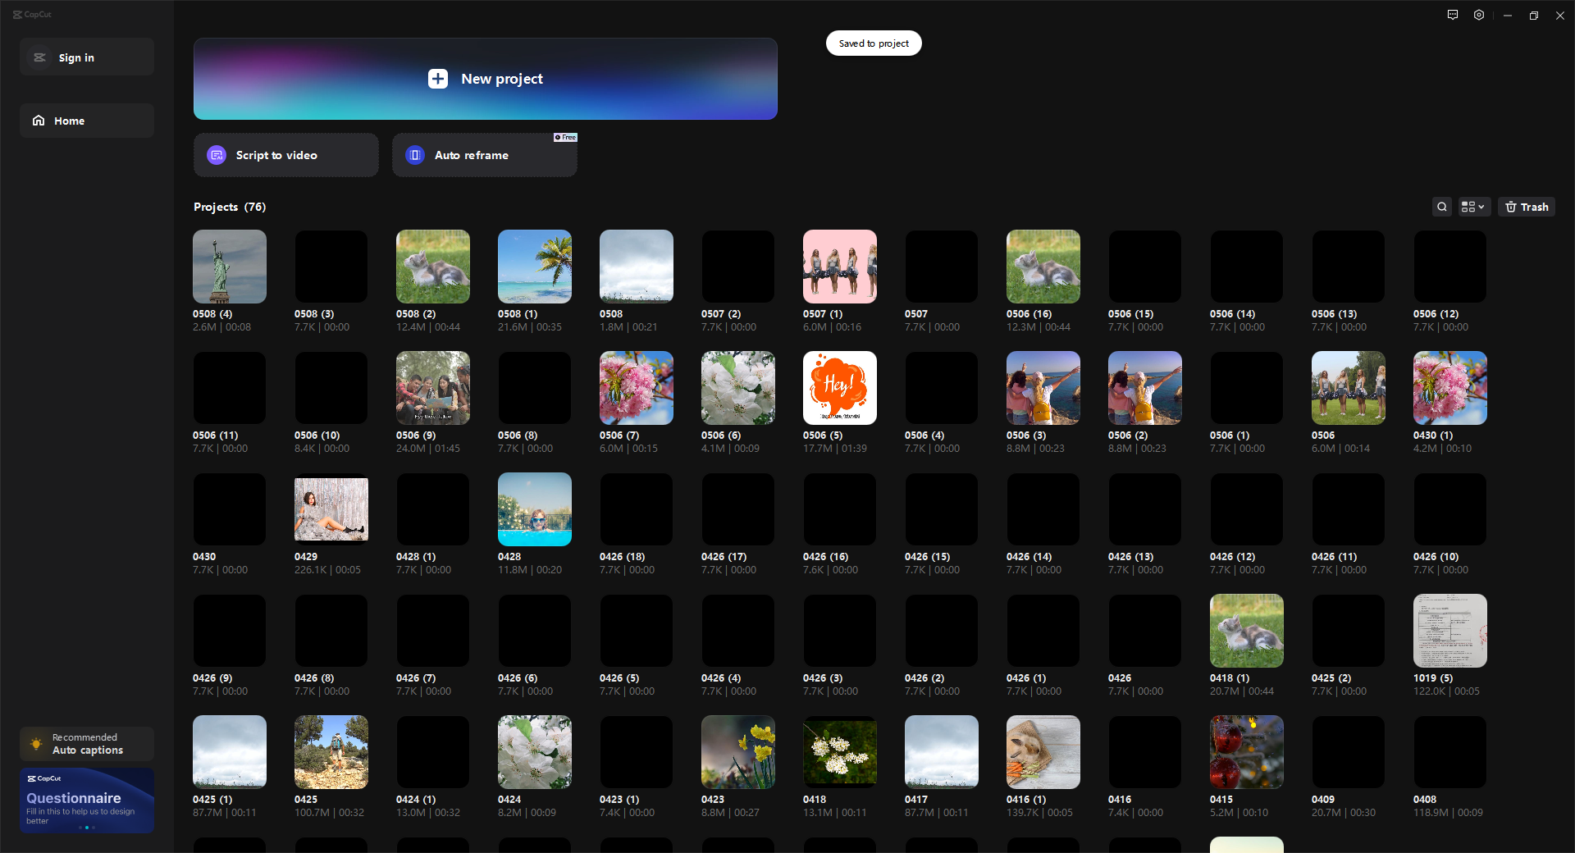Click the feedback message icon
The width and height of the screenshot is (1575, 853).
click(x=1452, y=15)
